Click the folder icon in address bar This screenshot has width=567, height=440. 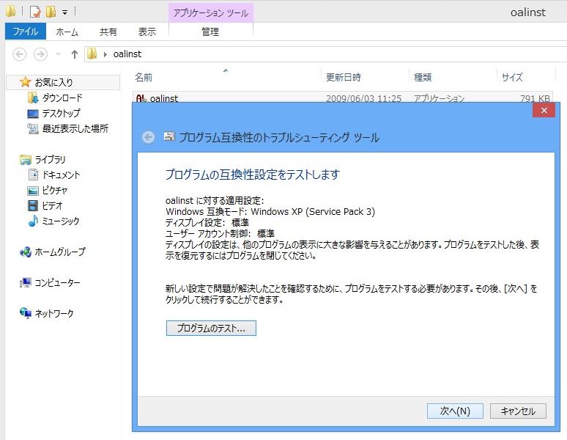click(92, 54)
